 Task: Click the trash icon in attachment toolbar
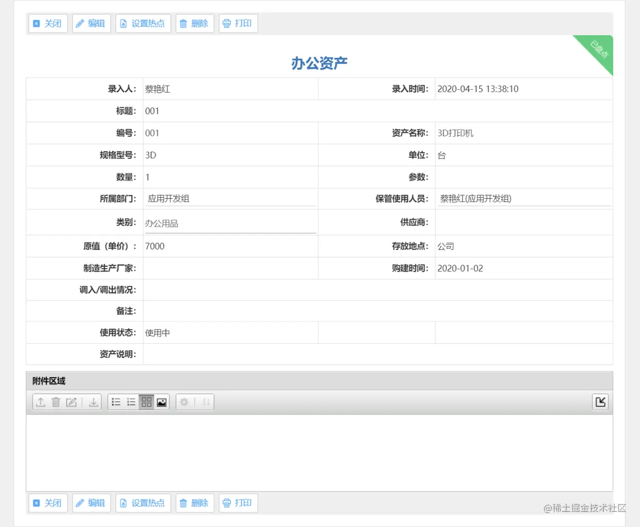[56, 402]
